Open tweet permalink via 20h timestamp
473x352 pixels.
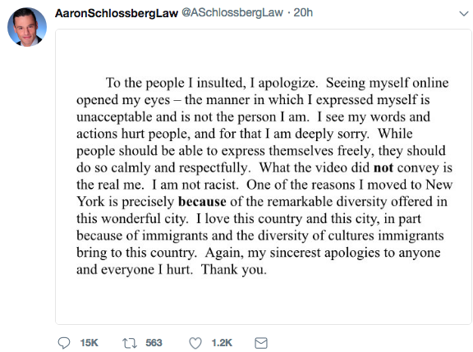(x=303, y=12)
